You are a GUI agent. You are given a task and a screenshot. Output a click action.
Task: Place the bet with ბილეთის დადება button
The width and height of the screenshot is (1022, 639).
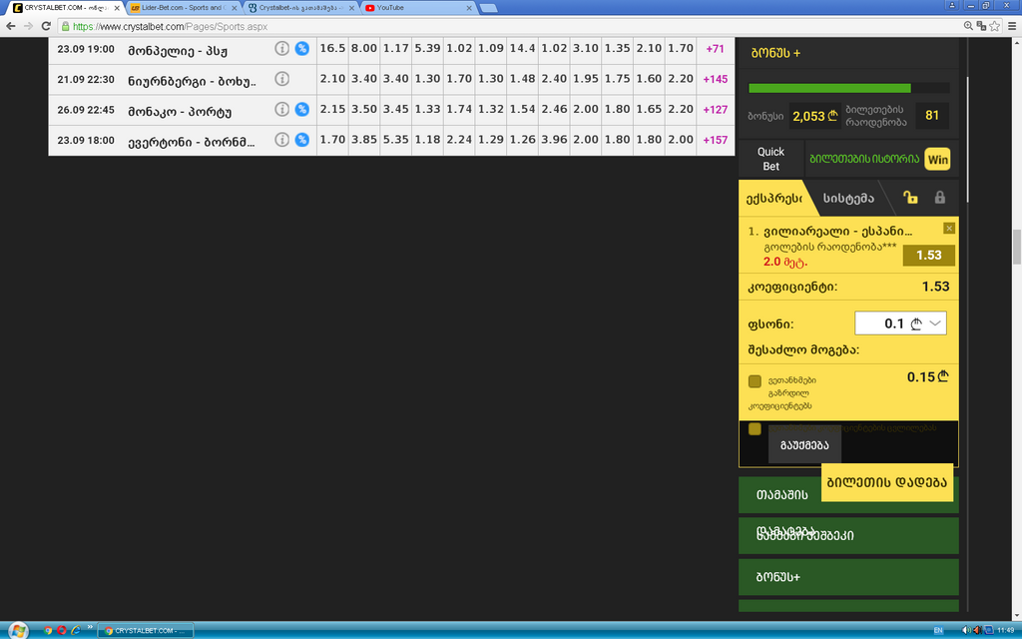click(886, 482)
